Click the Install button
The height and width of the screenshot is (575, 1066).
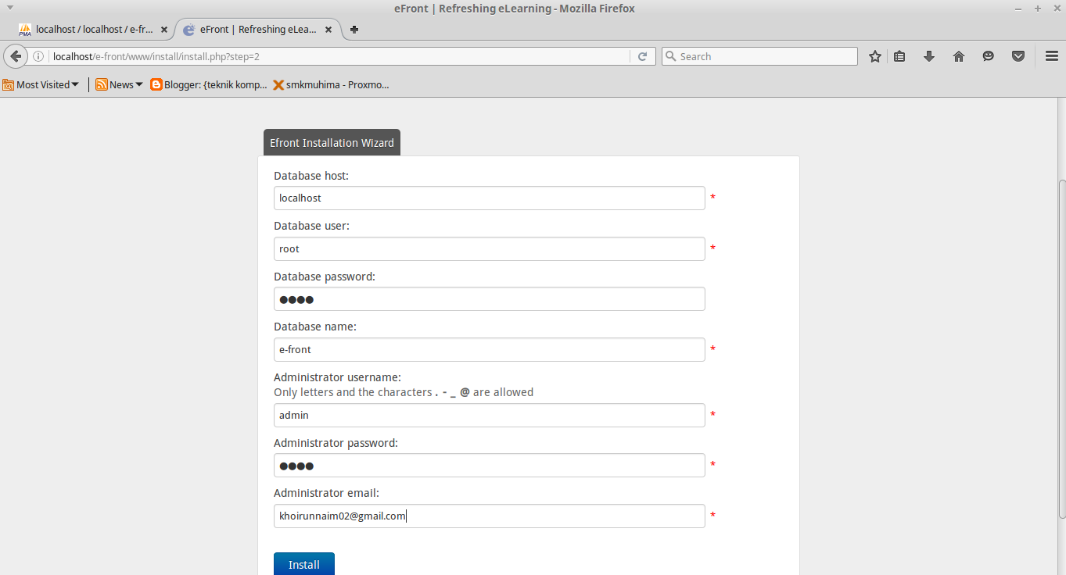coord(304,564)
